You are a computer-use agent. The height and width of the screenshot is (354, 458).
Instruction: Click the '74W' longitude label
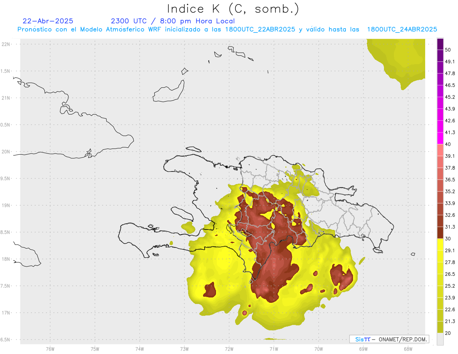pyautogui.click(x=140, y=349)
